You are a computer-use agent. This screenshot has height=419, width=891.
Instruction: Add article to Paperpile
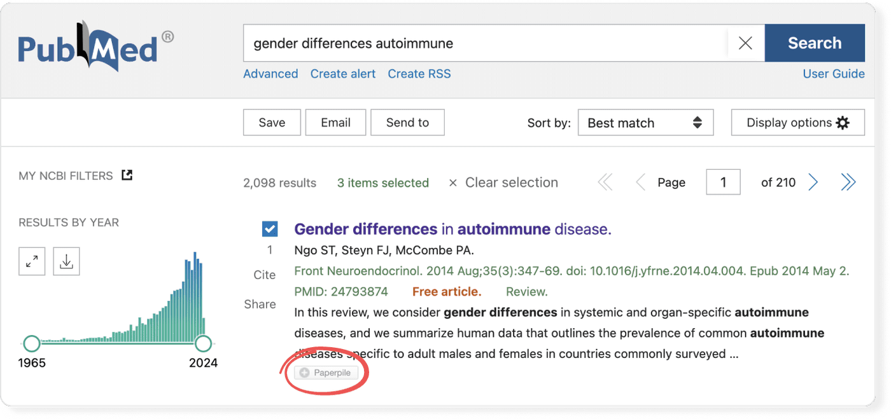pyautogui.click(x=325, y=373)
